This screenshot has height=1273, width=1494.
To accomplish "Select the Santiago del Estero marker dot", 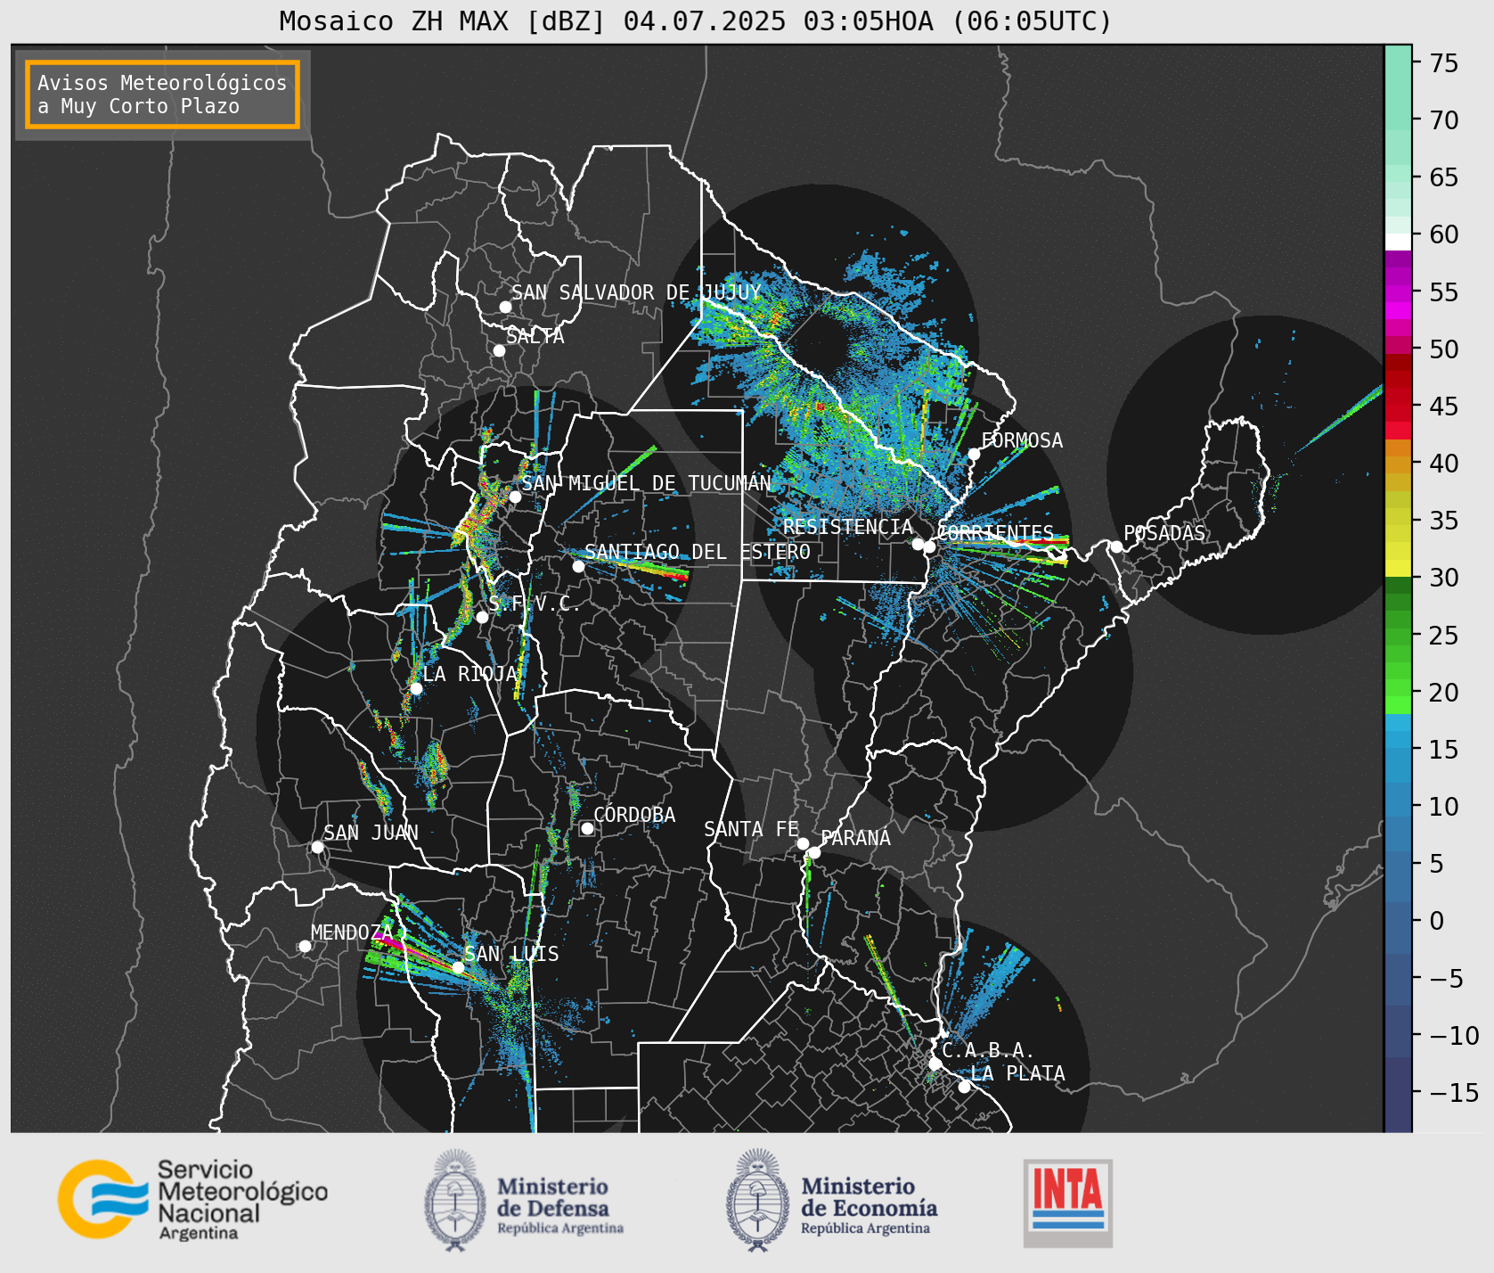I will pos(578,566).
